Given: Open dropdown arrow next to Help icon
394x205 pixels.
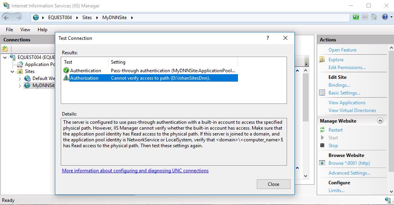Looking at the screenshot, I should 391,17.
